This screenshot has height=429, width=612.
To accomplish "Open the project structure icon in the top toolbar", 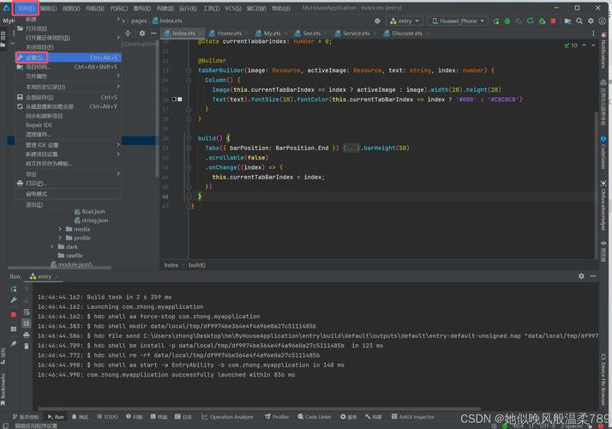I will pos(567,21).
